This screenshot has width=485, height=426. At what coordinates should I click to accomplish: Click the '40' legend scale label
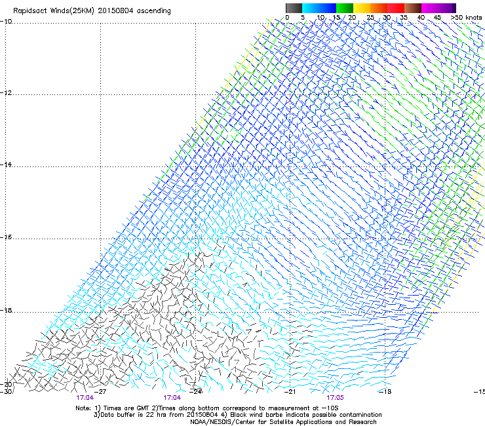421,18
